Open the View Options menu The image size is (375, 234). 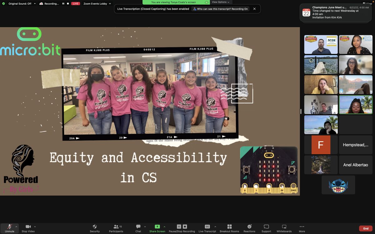click(220, 2)
